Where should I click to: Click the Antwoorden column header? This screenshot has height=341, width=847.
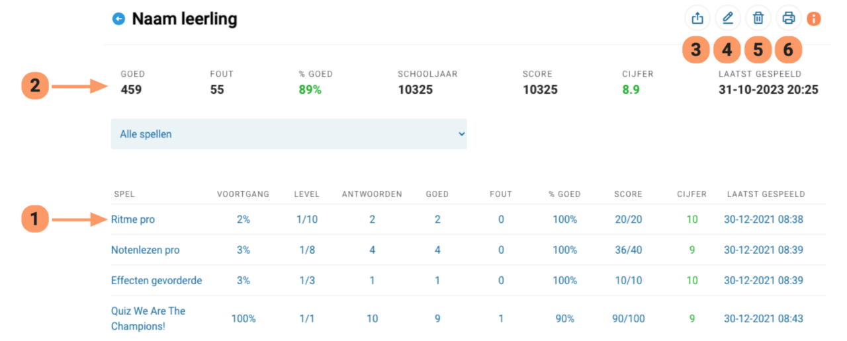coord(372,194)
